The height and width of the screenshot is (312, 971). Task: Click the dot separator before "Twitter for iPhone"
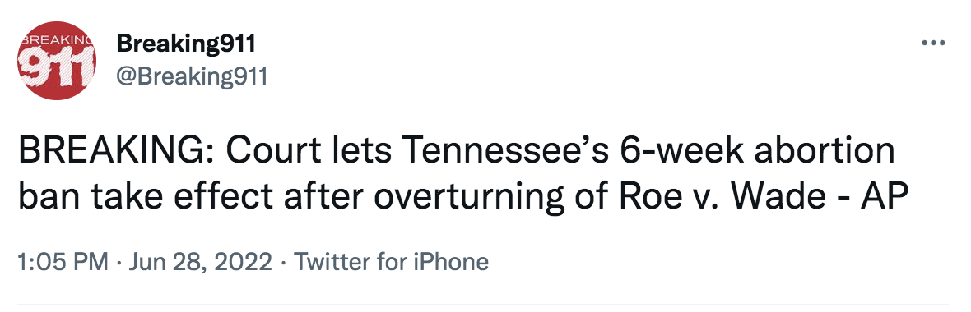(x=283, y=263)
